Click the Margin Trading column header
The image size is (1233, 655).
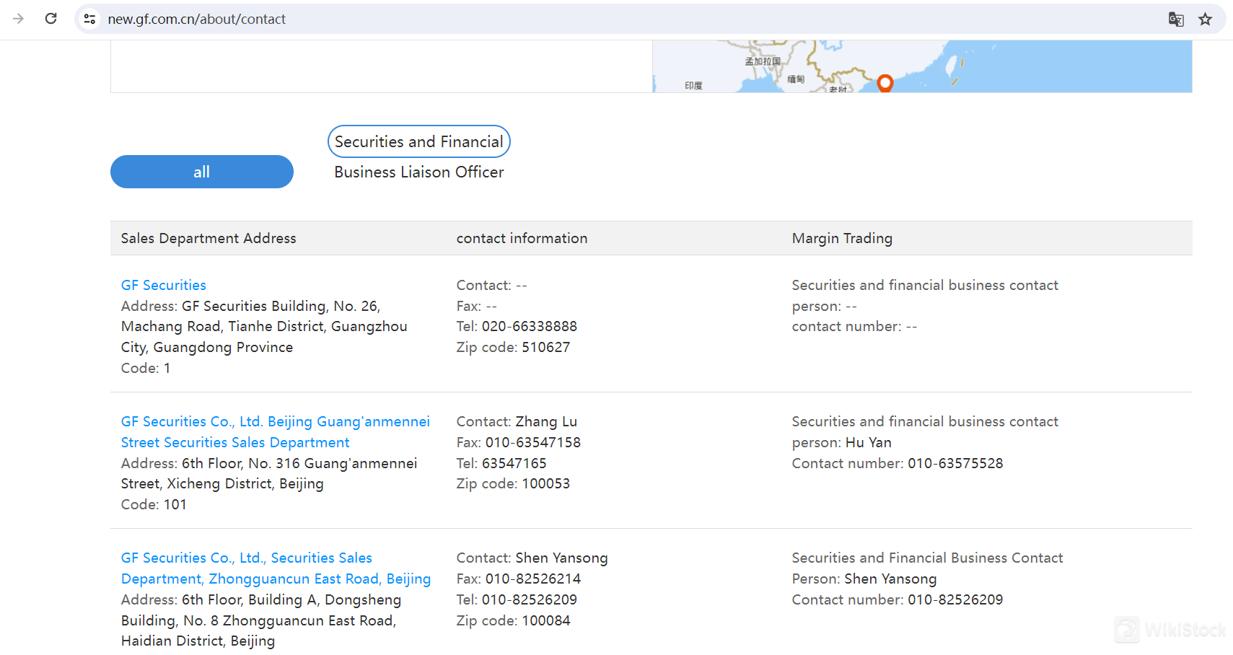point(842,238)
